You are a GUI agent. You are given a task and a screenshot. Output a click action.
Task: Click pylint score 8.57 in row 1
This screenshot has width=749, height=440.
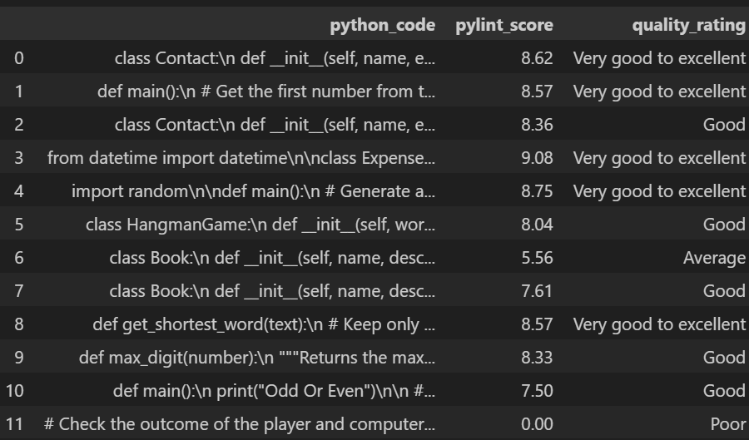coord(537,91)
